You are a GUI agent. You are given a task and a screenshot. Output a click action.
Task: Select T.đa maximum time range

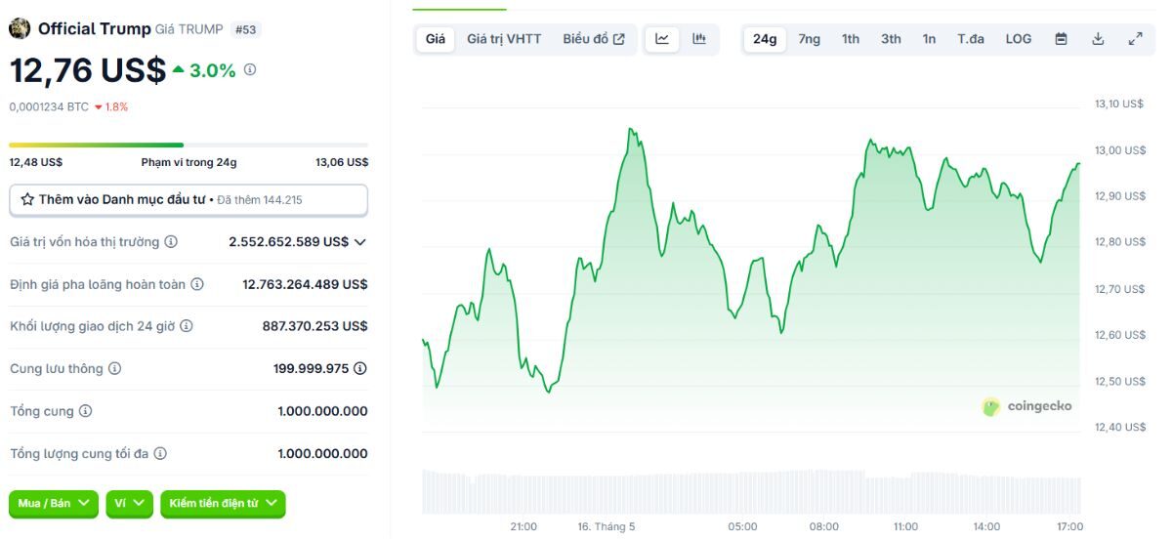tap(971, 39)
